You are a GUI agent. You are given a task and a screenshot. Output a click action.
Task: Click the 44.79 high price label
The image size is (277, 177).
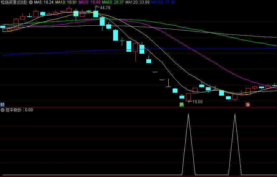click(105, 8)
